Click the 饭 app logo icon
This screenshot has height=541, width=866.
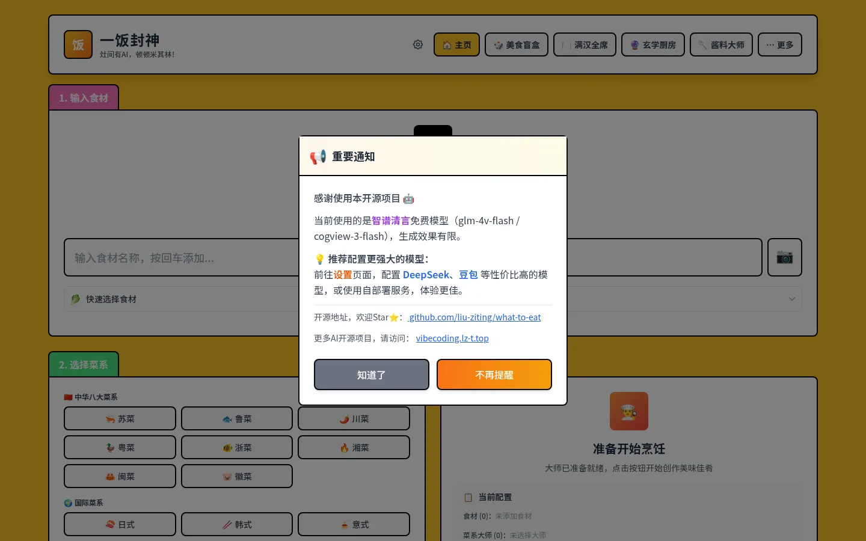tap(78, 44)
